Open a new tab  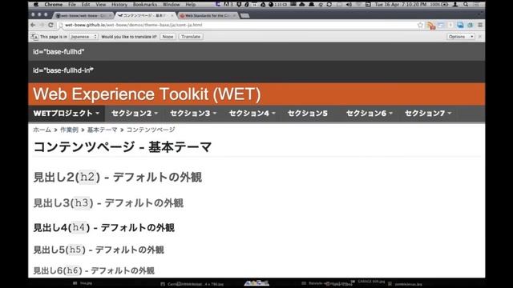pyautogui.click(x=244, y=15)
